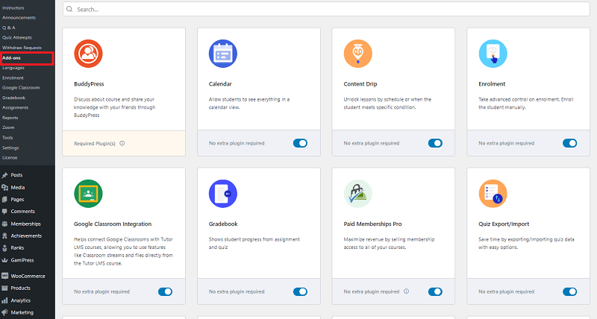The image size is (597, 319).
Task: Click the Paid Memberships Pro title
Action: click(x=372, y=224)
